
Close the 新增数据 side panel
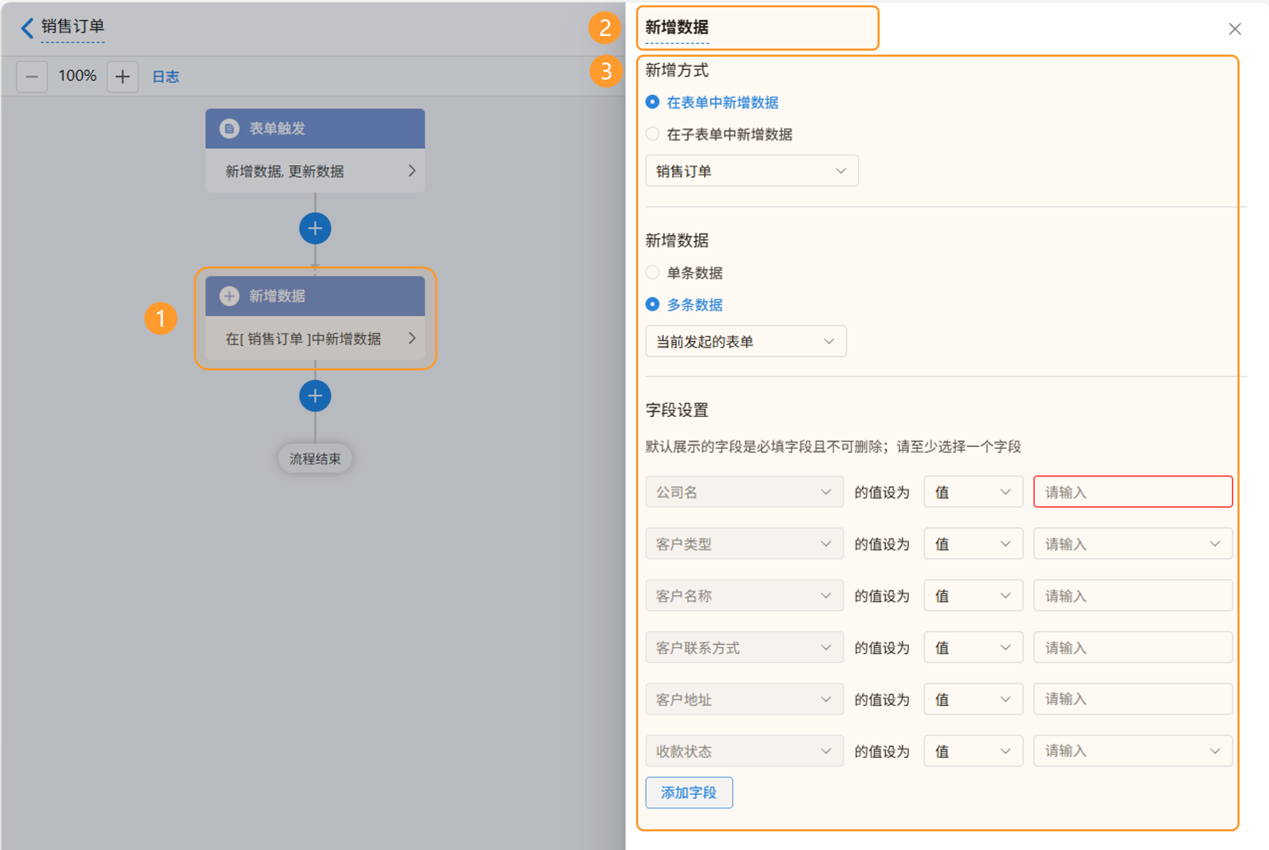pos(1235,29)
